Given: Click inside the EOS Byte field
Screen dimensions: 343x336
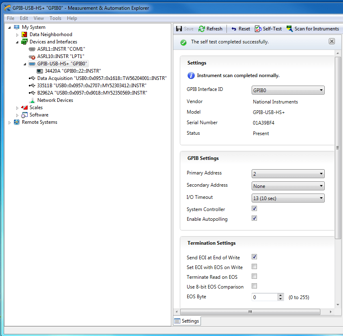Looking at the screenshot, I should coord(264,297).
